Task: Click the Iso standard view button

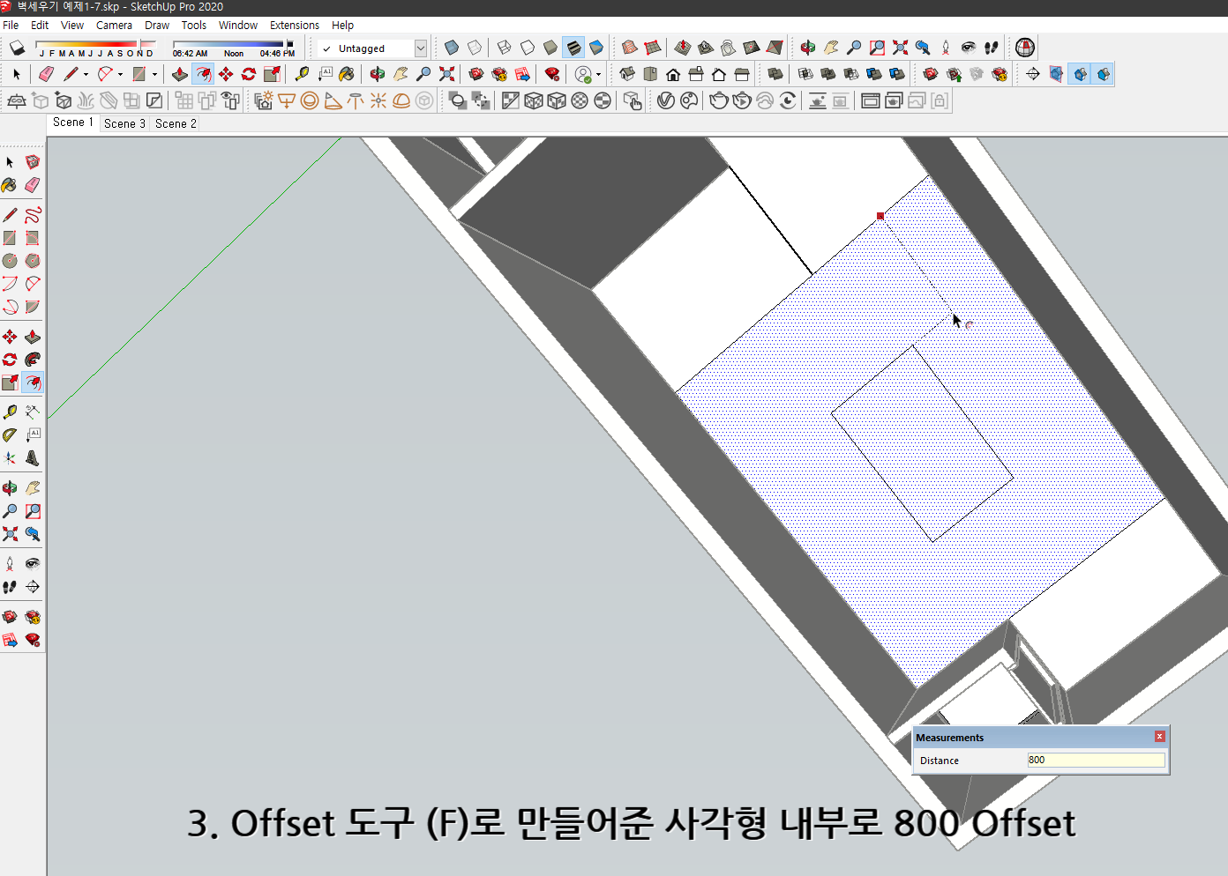Action: click(628, 74)
